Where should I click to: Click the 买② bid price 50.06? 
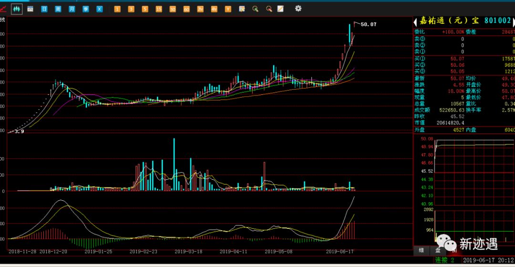tap(457, 65)
